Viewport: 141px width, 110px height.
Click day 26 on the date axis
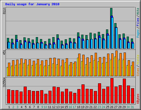112,107
